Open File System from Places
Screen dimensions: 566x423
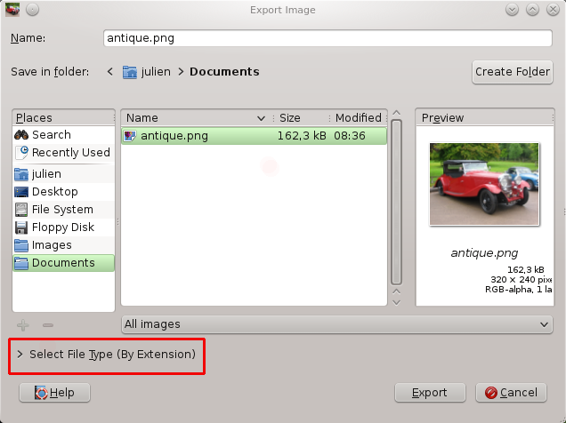pos(63,210)
